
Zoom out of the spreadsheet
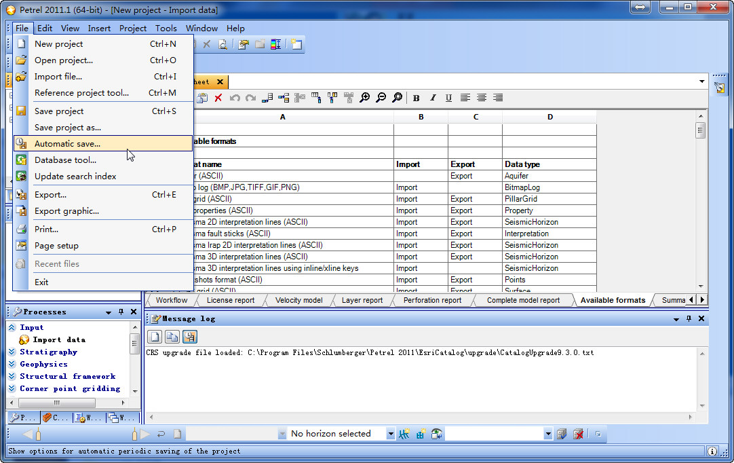tap(381, 98)
